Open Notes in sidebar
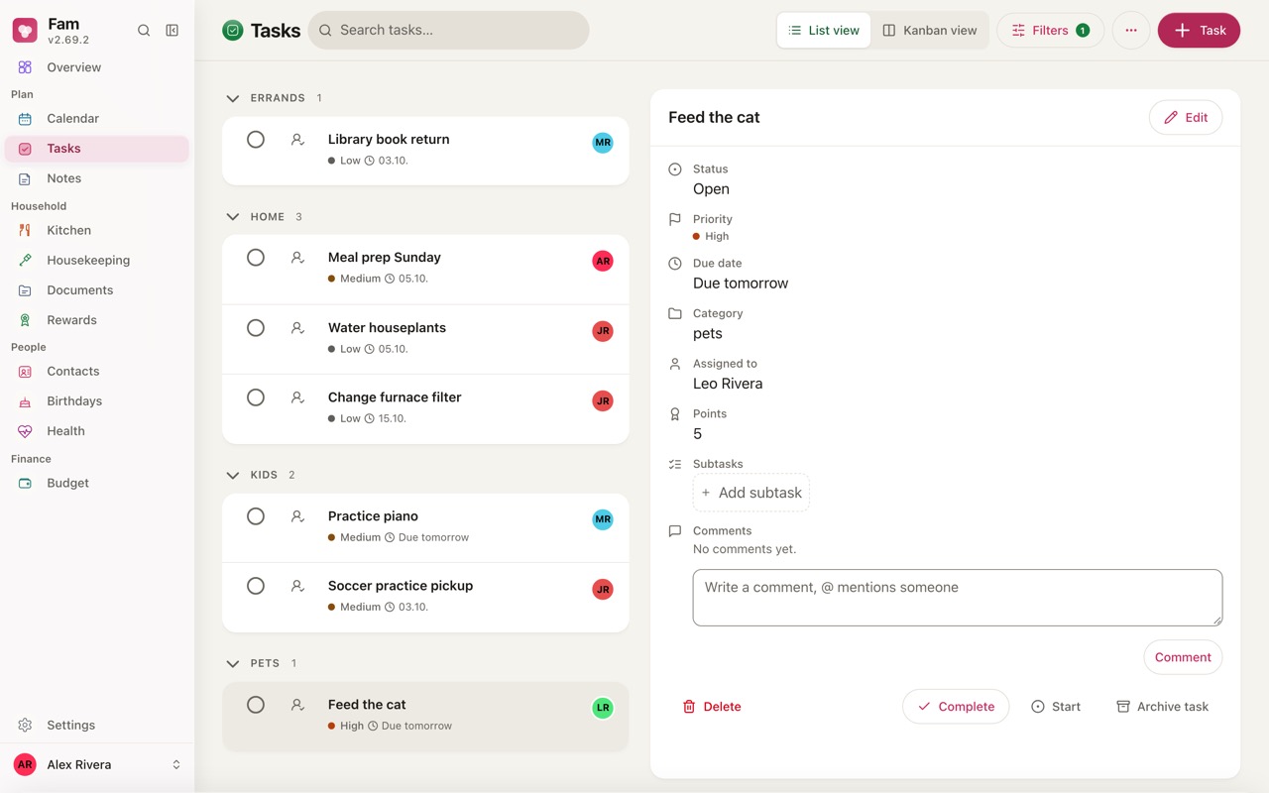 click(97, 178)
